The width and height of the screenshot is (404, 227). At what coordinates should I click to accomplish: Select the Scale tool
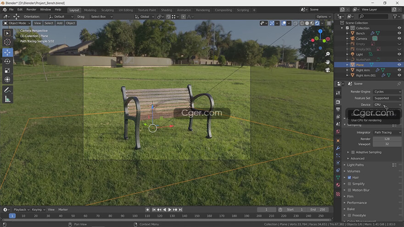pos(7,71)
